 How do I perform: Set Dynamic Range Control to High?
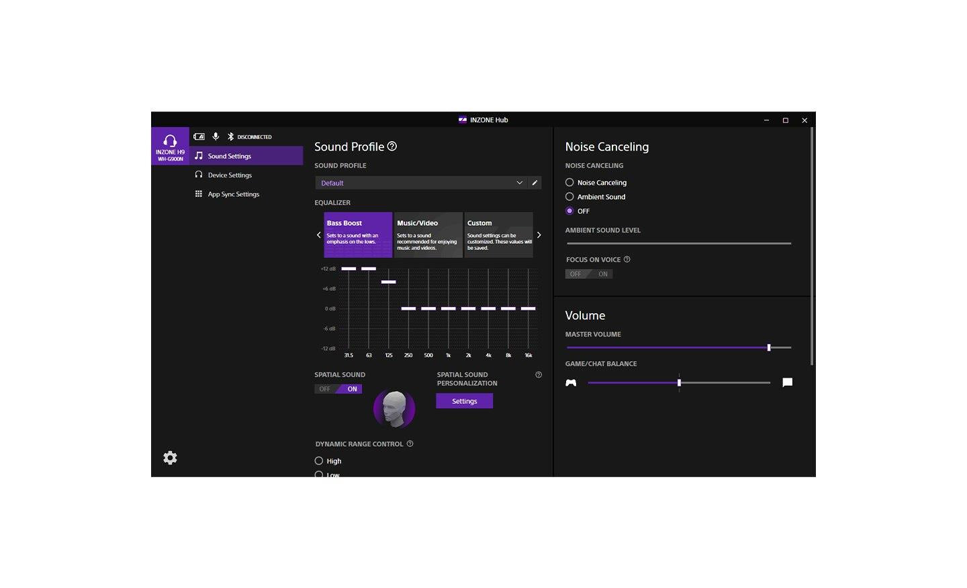tap(319, 461)
